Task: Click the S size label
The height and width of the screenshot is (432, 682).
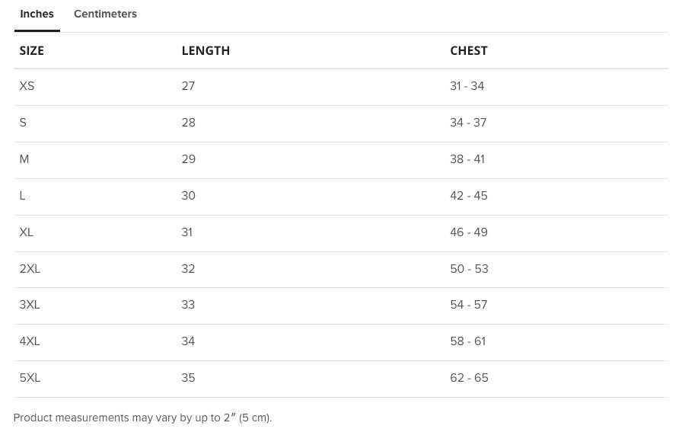Action: 23,123
